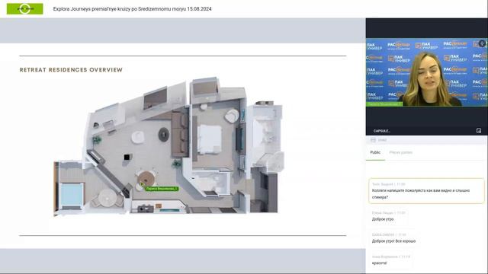Open the chat panel menu icon
Viewport: 488px width, 274px height.
[373, 140]
